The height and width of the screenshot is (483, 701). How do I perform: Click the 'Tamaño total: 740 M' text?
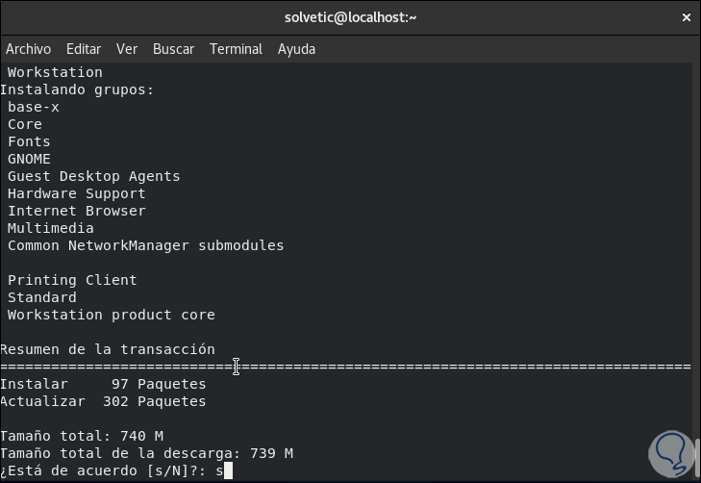click(x=82, y=436)
